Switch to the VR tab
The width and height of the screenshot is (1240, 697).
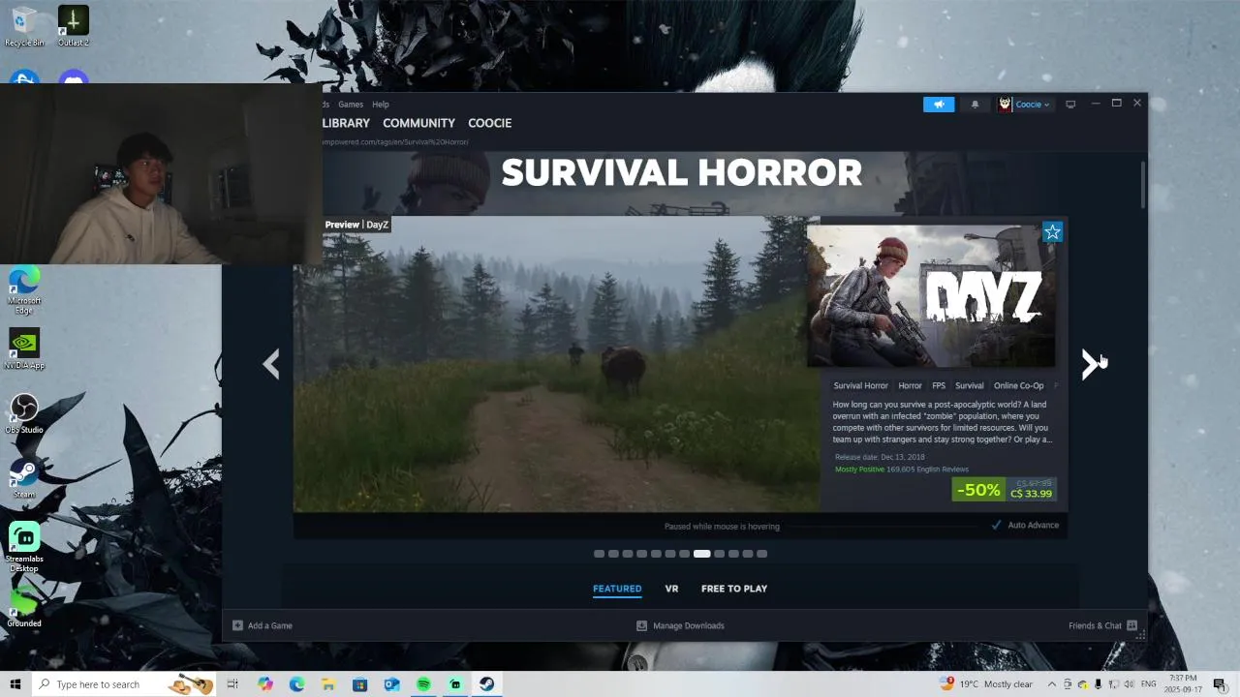pyautogui.click(x=671, y=589)
